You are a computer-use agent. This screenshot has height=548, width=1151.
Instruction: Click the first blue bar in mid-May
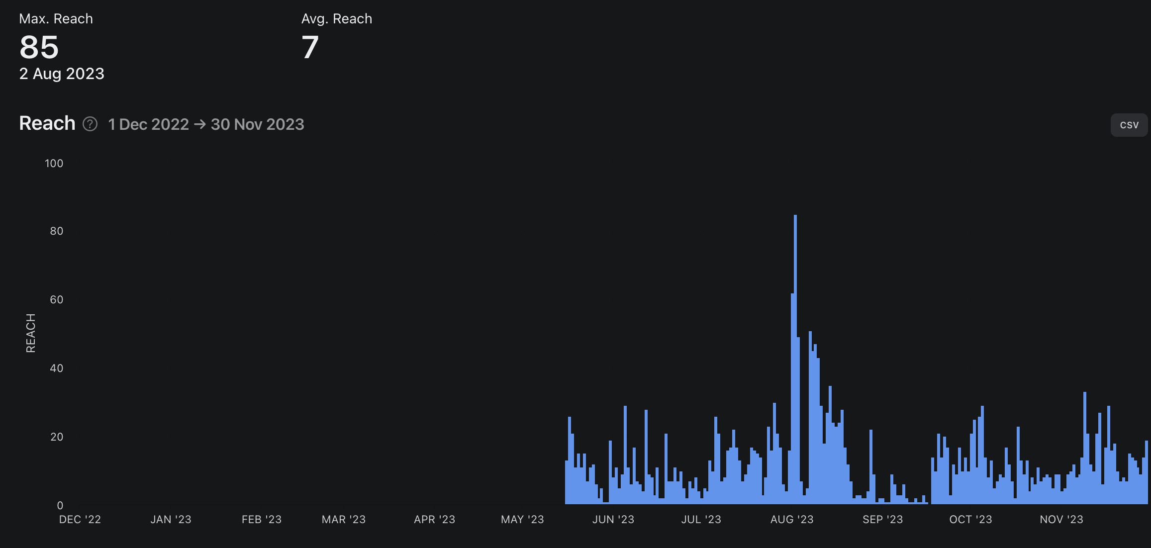[x=567, y=482]
